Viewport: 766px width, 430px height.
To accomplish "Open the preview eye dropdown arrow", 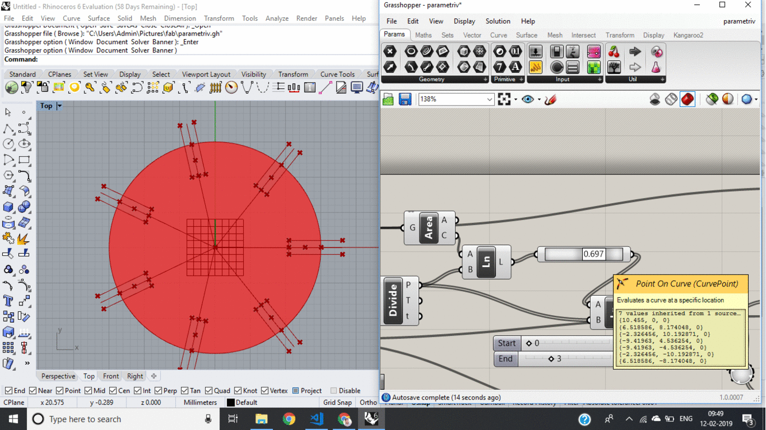I will pos(539,99).
